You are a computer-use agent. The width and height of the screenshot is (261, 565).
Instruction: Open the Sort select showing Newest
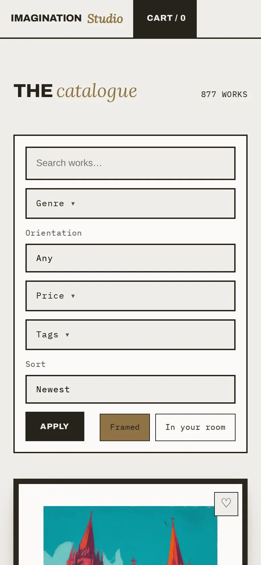[x=130, y=389]
